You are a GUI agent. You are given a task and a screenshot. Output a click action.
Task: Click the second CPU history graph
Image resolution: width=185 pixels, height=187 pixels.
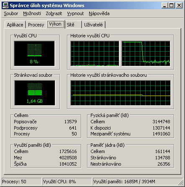[146, 53]
